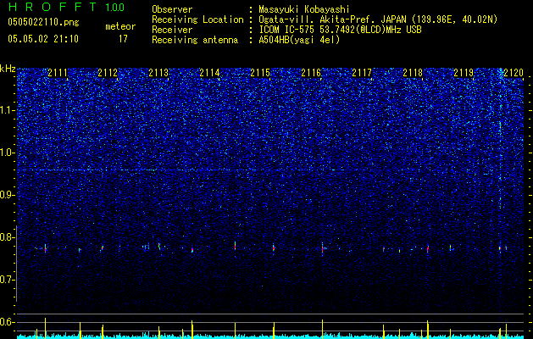The image size is (533, 339).
Task: Click the meteor echo below the 2115 marker
Action: click(274, 248)
